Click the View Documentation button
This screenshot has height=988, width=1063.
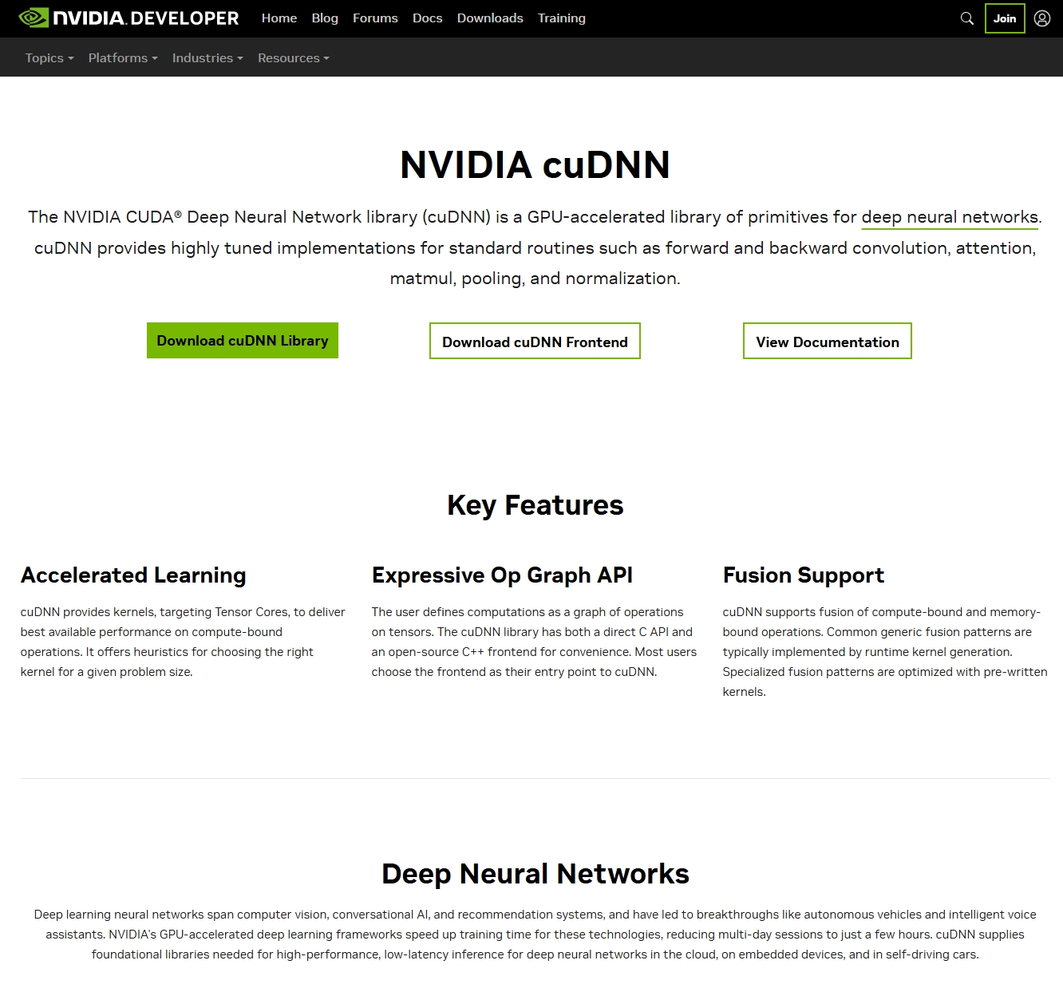click(x=828, y=341)
